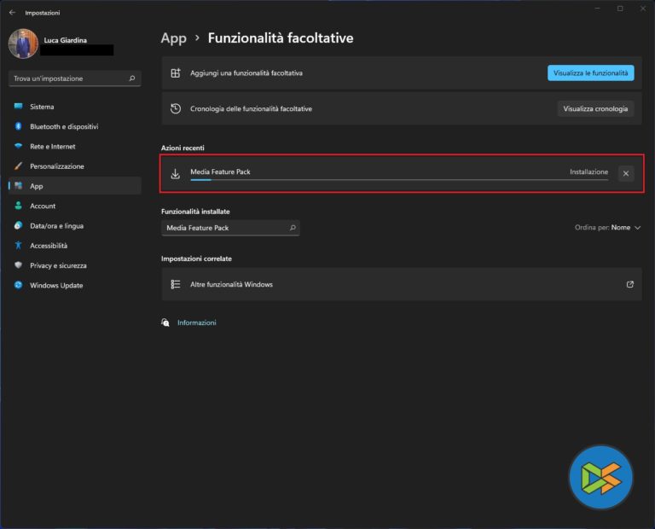Open the Informazioni help link
This screenshot has width=655, height=529.
pos(196,323)
